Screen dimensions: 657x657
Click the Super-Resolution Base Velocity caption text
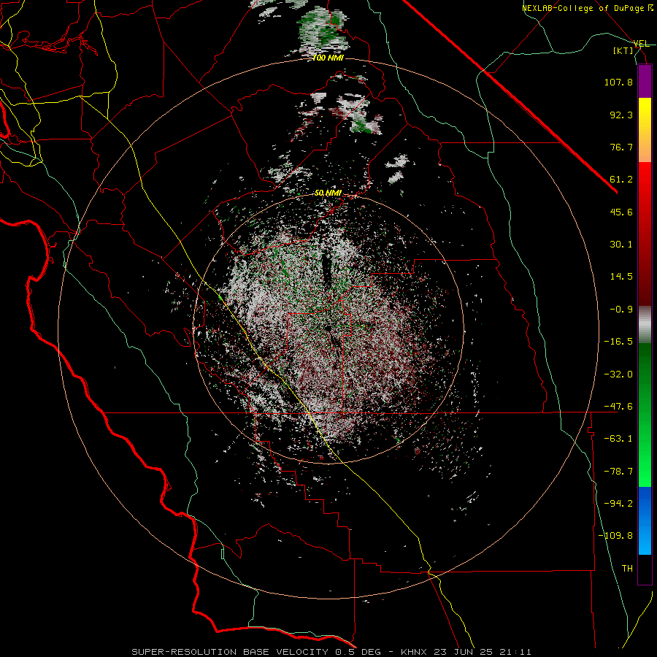click(x=331, y=652)
